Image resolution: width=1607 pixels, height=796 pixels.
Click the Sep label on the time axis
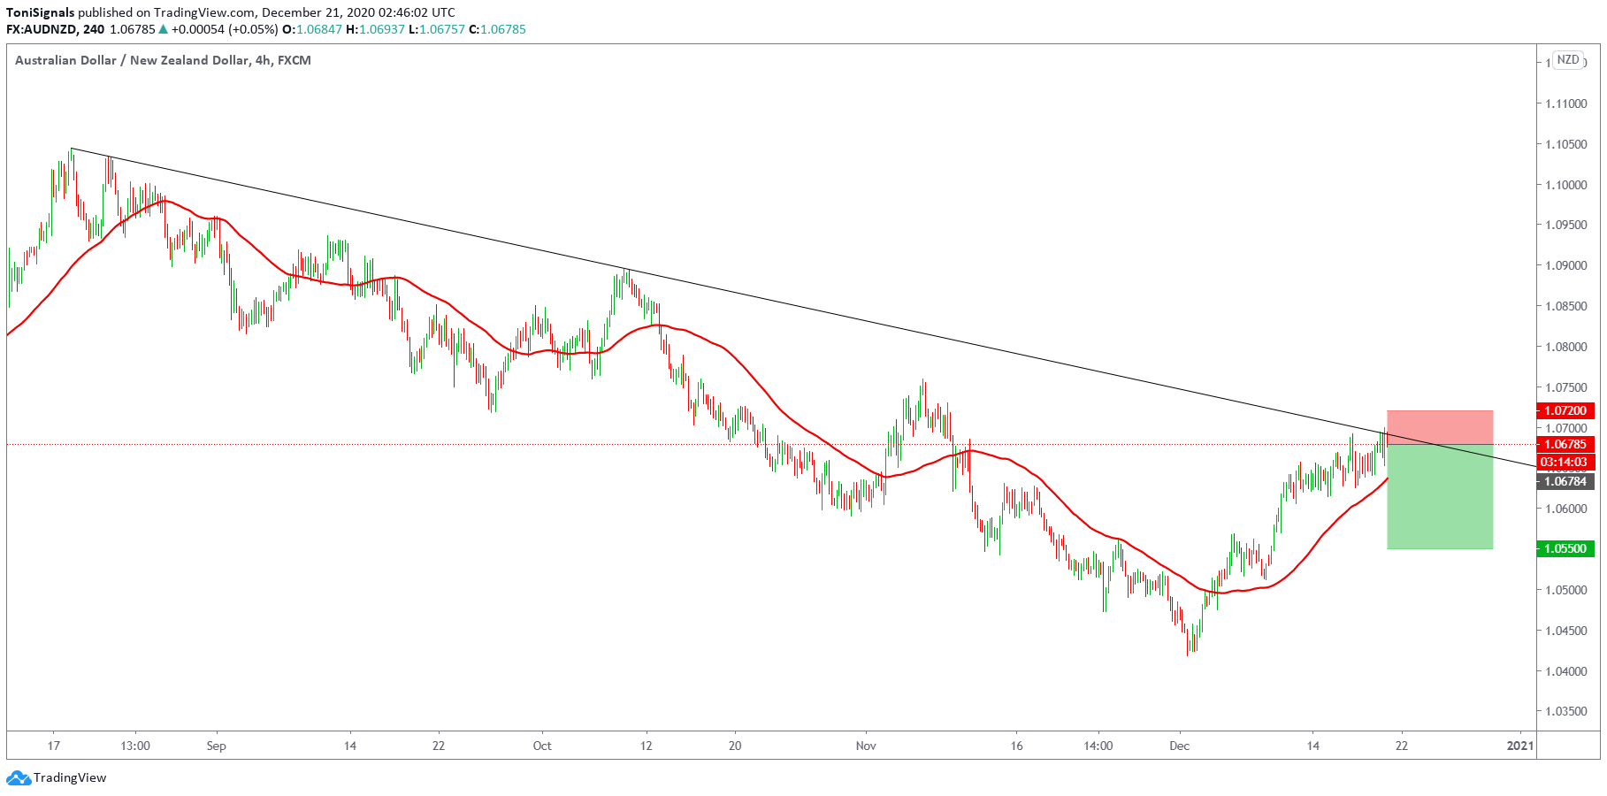click(x=217, y=746)
